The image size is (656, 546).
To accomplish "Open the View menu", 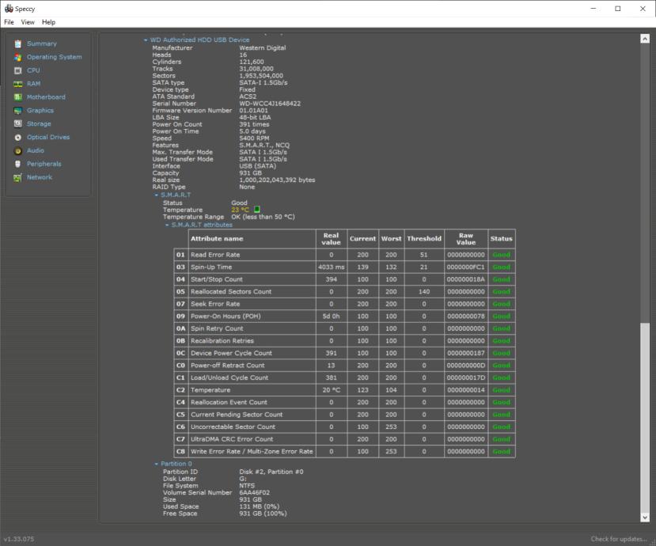I will point(28,22).
